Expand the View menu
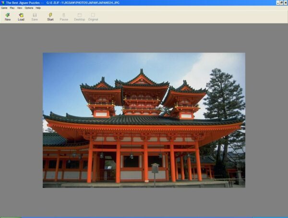The width and height of the screenshot is (288, 218). (x=20, y=8)
